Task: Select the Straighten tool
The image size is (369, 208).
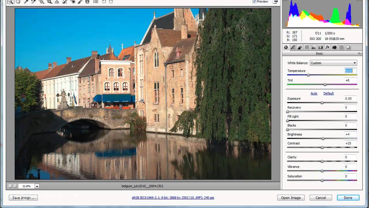Action: 57,1
